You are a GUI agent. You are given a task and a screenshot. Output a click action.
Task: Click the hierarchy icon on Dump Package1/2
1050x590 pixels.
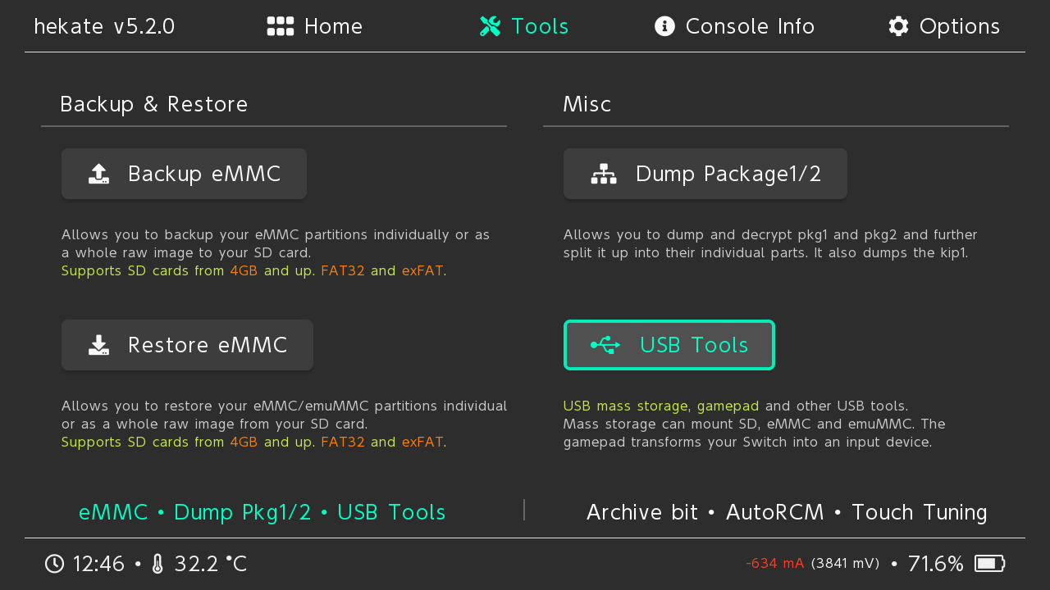point(604,174)
